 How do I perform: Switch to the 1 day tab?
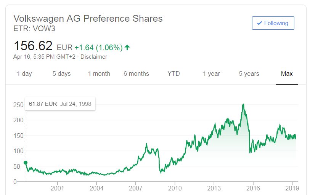click(x=24, y=74)
